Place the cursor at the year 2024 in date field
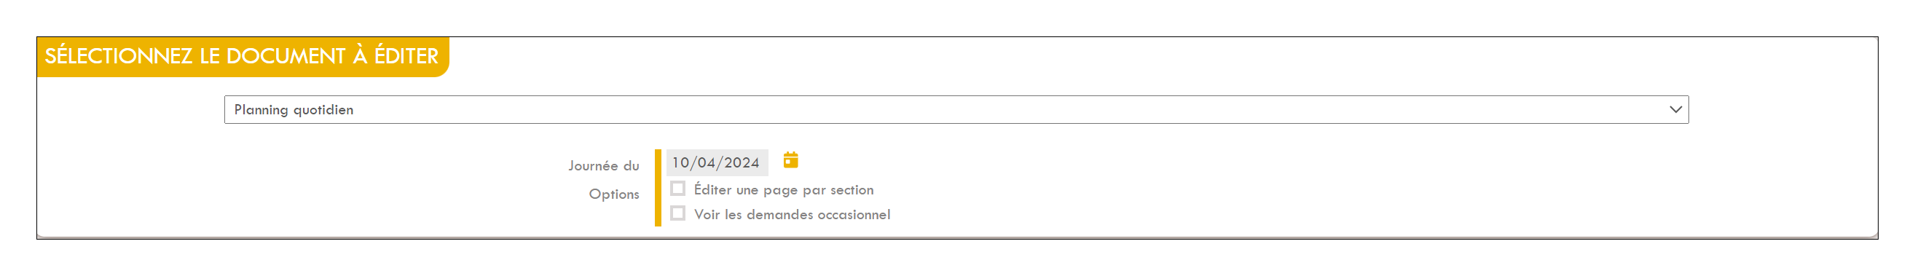The image size is (1915, 276). click(x=742, y=162)
